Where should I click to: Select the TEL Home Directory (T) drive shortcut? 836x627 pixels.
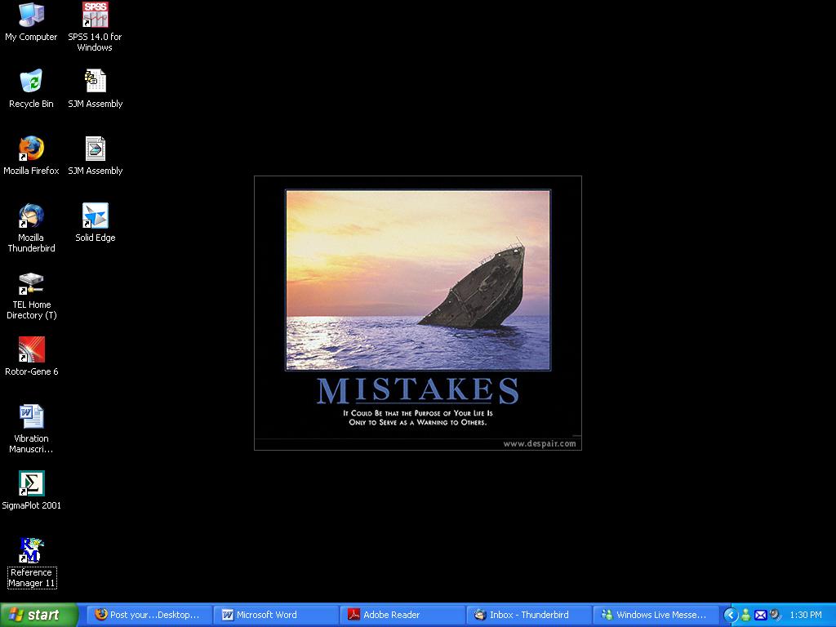pyautogui.click(x=31, y=295)
